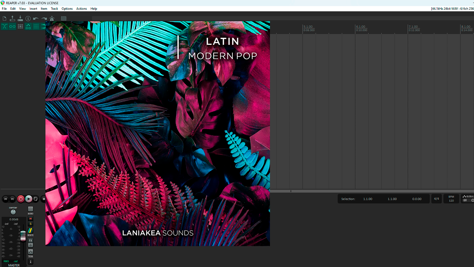
Task: Click the Redo arrow icon
Action: point(44,18)
